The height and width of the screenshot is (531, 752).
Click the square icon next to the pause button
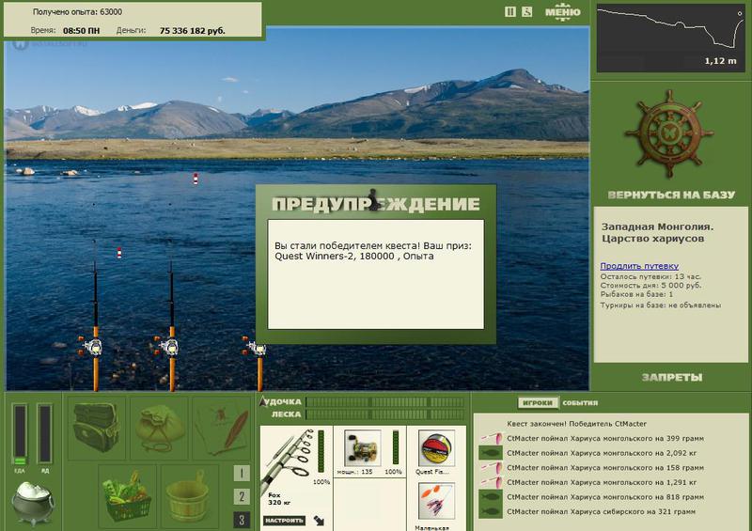click(x=526, y=11)
